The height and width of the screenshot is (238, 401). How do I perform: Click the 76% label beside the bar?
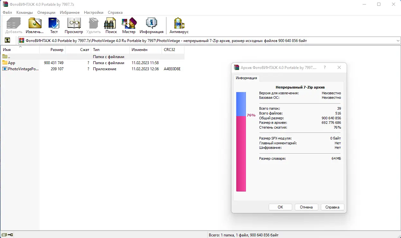[251, 115]
